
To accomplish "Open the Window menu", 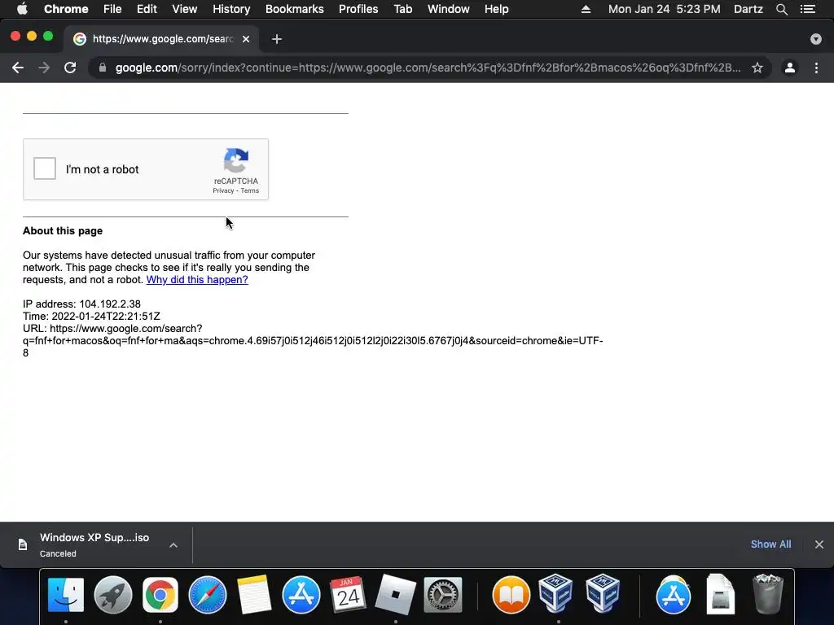I will pyautogui.click(x=449, y=9).
